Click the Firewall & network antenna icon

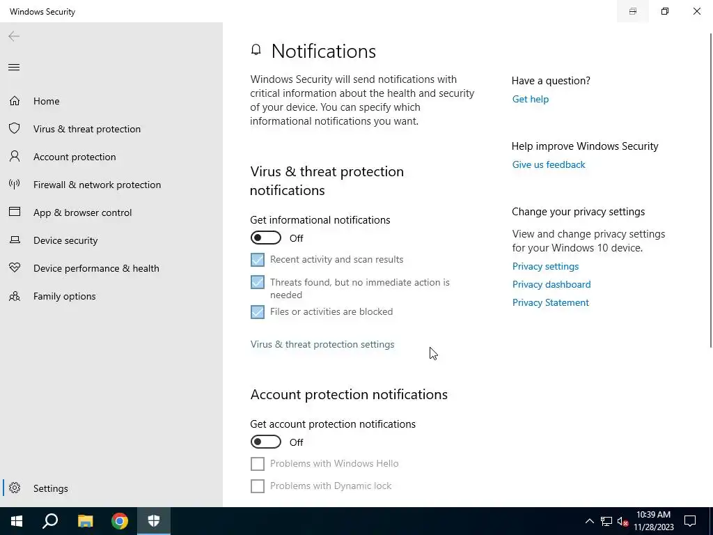(x=15, y=184)
